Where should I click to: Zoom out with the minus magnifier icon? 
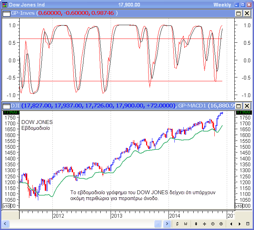[213, 224]
